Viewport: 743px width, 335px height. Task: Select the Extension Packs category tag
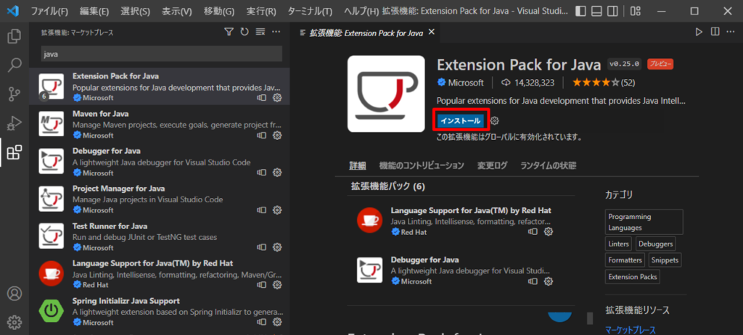[x=633, y=277]
